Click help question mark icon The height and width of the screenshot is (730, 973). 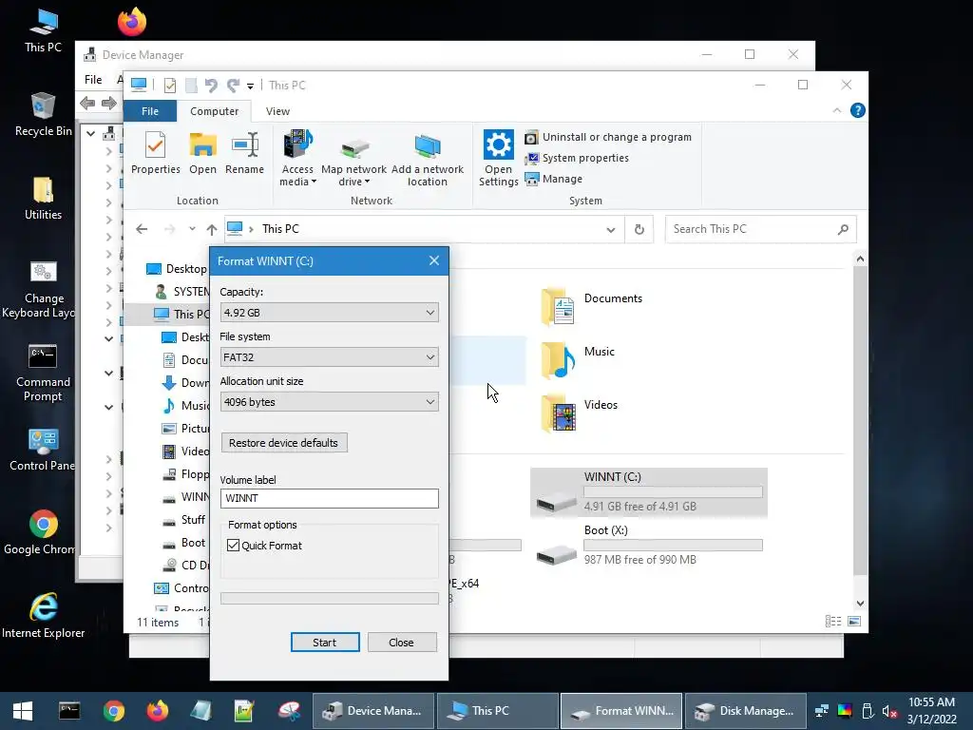click(858, 110)
